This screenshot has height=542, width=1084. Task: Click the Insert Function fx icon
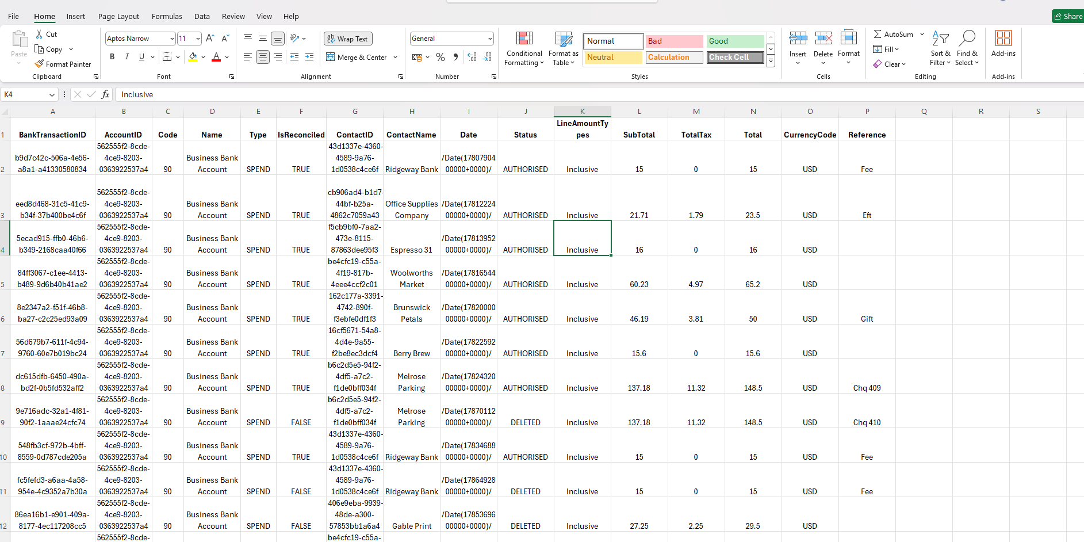105,94
